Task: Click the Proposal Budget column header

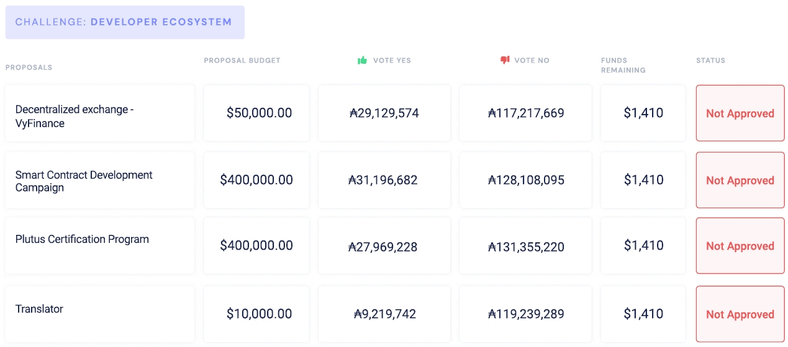Action: pyautogui.click(x=242, y=61)
